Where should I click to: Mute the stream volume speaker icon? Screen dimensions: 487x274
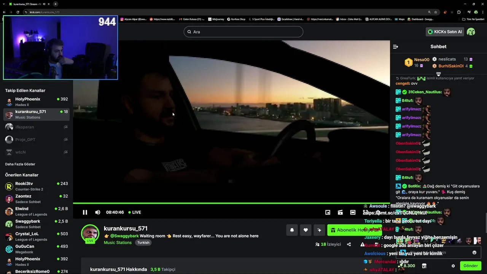click(98, 212)
